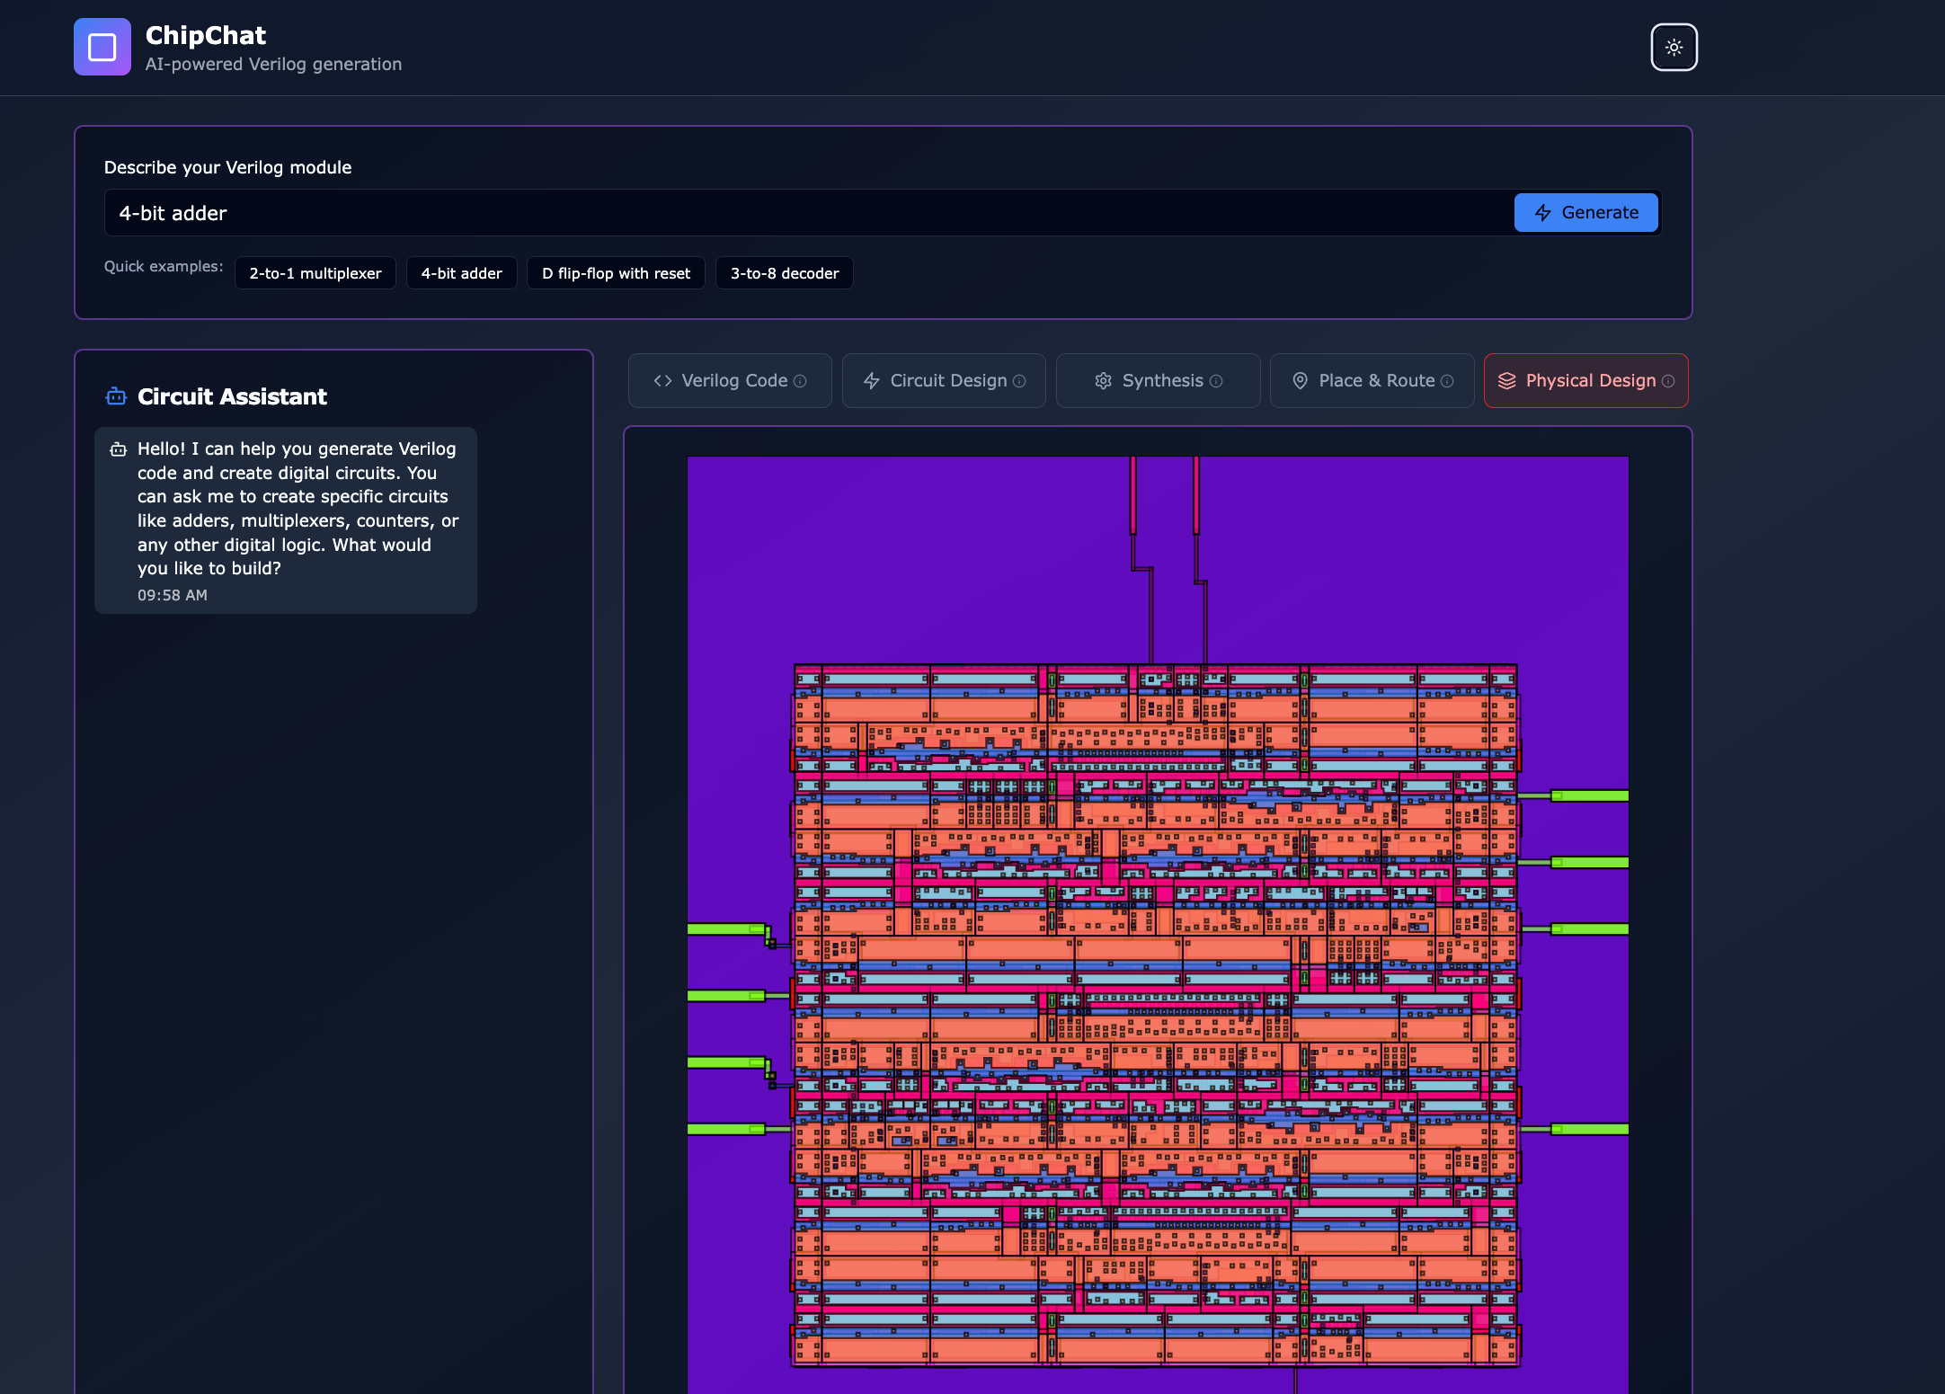The width and height of the screenshot is (1945, 1394).
Task: Open the Verilog Code tab
Action: (729, 381)
